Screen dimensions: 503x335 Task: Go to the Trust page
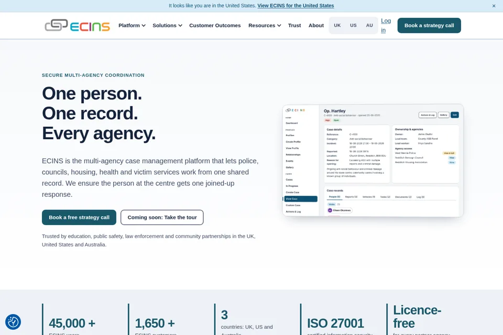tap(294, 25)
